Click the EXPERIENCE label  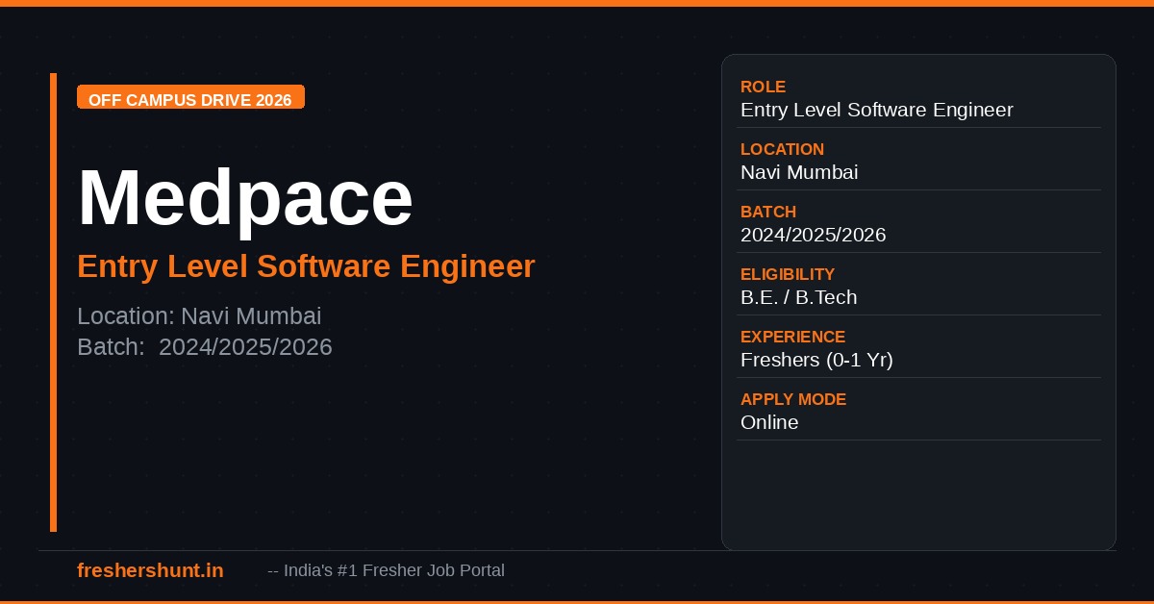click(793, 337)
